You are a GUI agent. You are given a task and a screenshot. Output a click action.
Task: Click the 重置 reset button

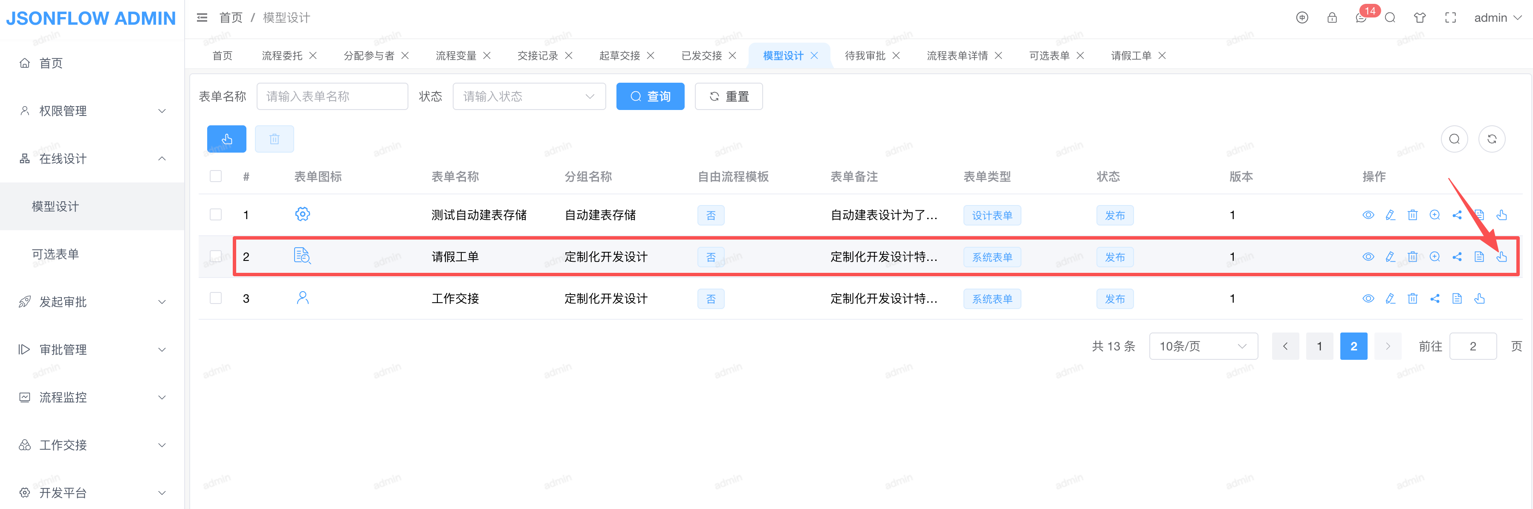pos(729,96)
